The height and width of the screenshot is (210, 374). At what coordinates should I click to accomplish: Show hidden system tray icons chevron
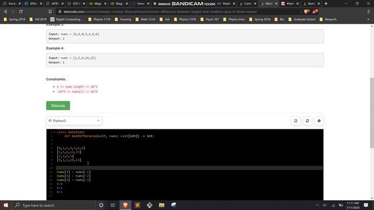click(317, 205)
